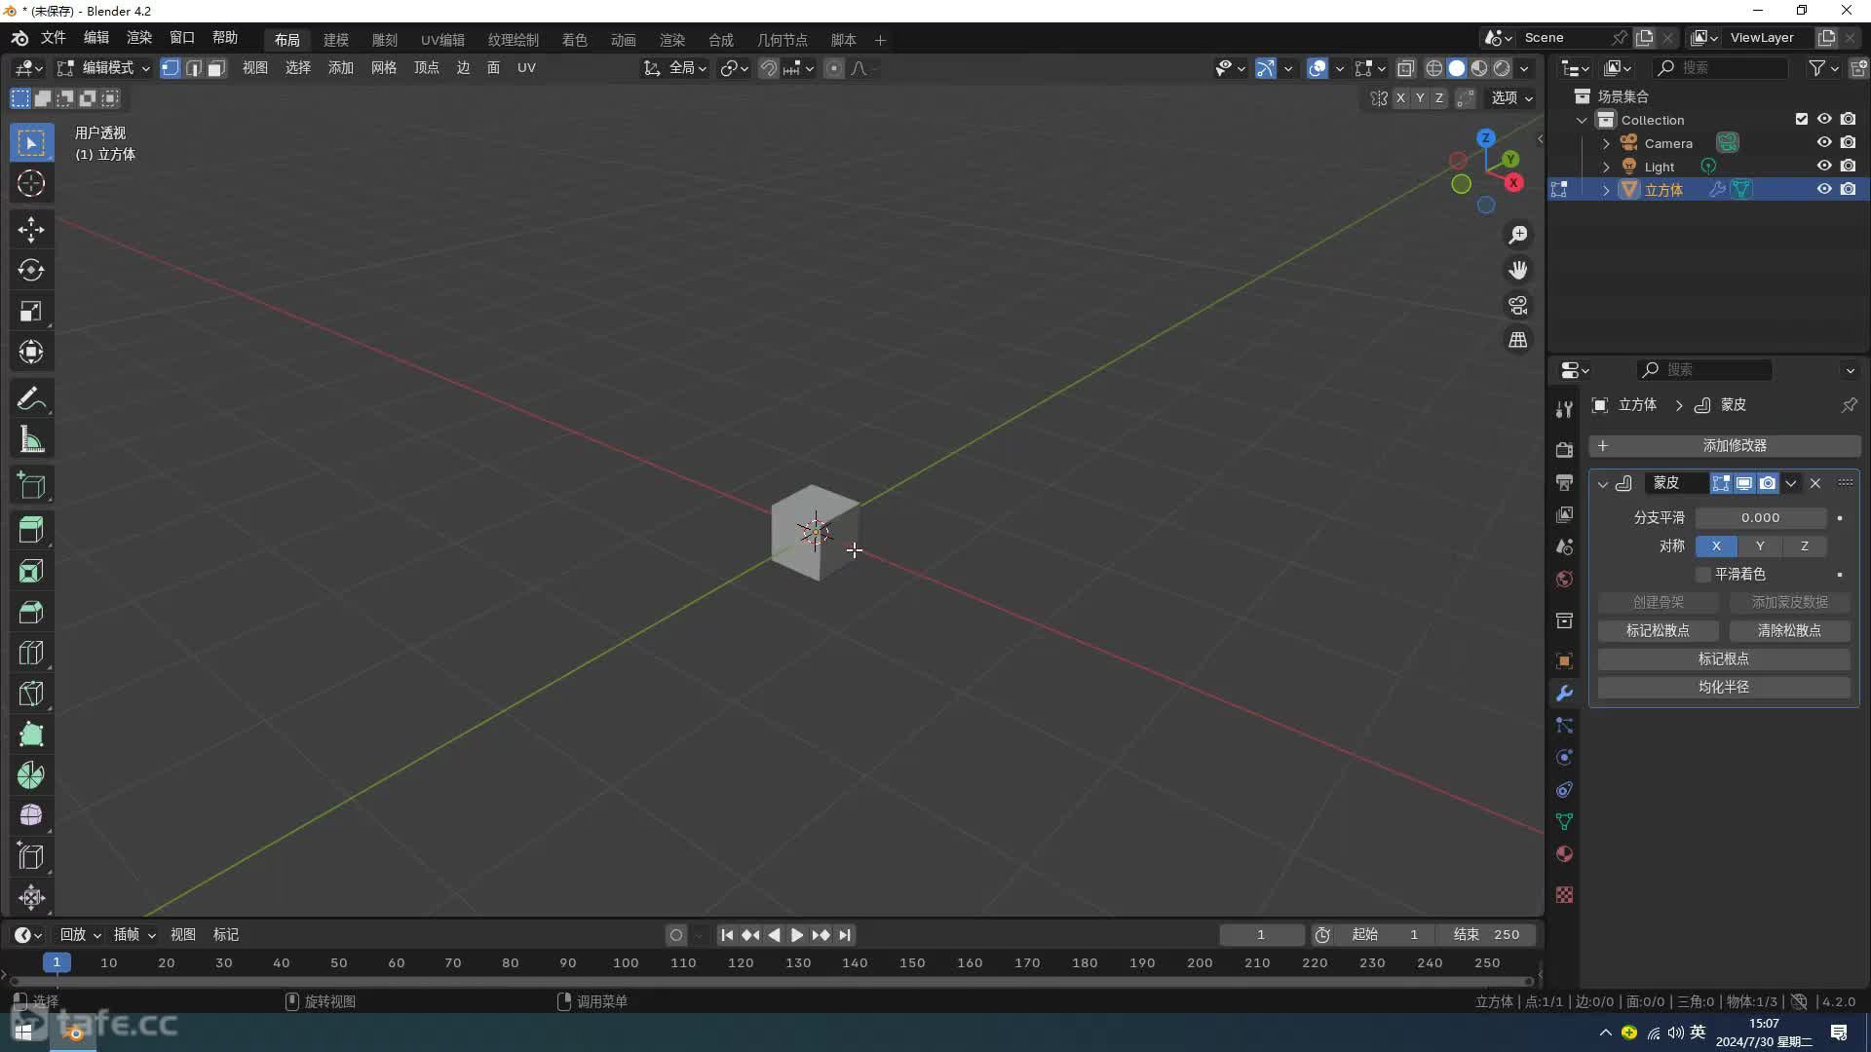Toggle the snapping magnet

[769, 68]
